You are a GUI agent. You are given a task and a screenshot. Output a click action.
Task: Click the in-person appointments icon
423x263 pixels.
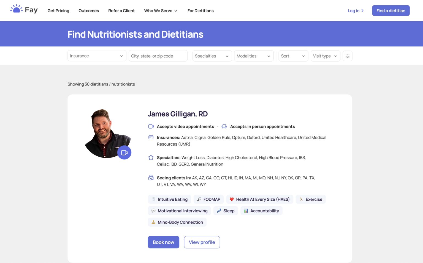coord(224,126)
